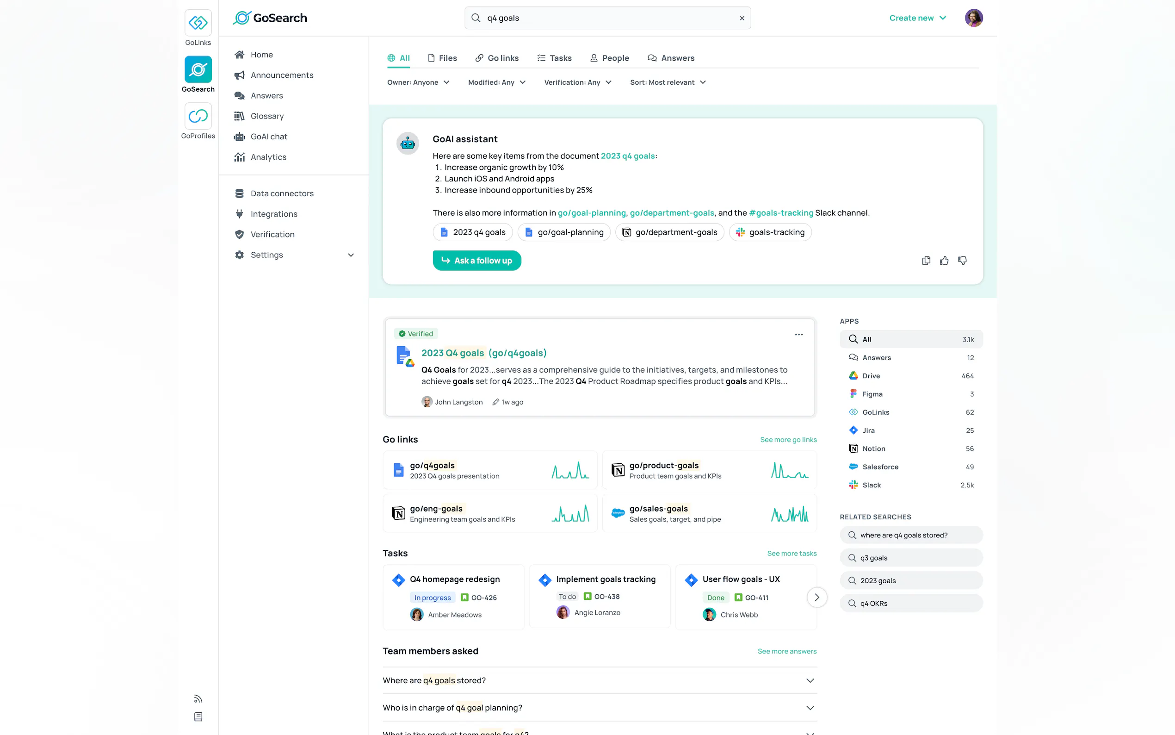Copy the GoAI assistant answer
Viewport: 1175px width, 735px height.
[x=926, y=261]
